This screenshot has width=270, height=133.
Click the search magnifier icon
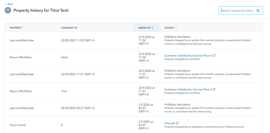258,11
